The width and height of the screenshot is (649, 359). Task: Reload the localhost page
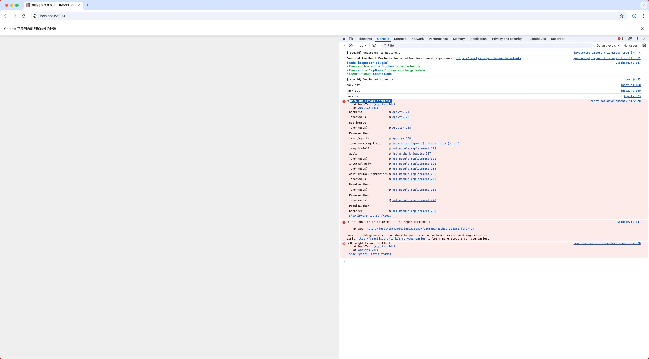24,16
